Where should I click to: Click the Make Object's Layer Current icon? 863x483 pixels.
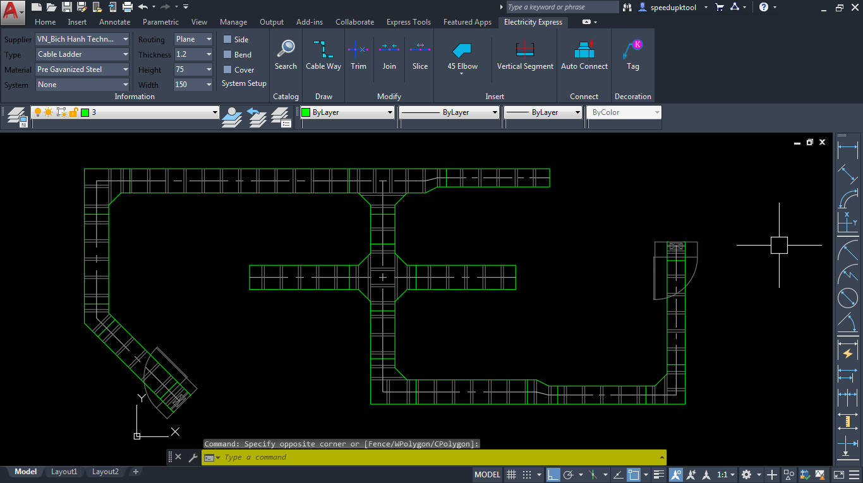point(232,117)
